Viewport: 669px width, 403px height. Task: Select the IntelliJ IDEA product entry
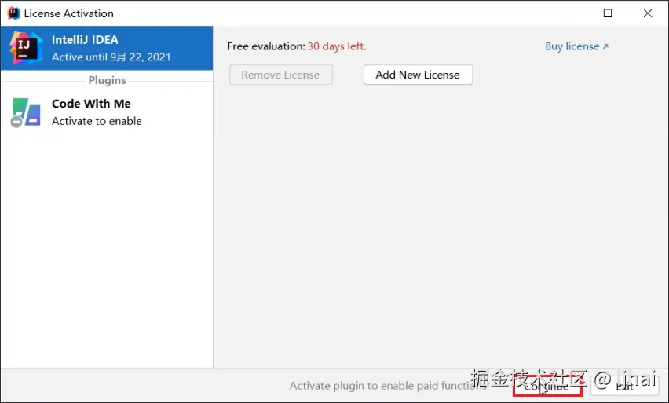pyautogui.click(x=107, y=48)
